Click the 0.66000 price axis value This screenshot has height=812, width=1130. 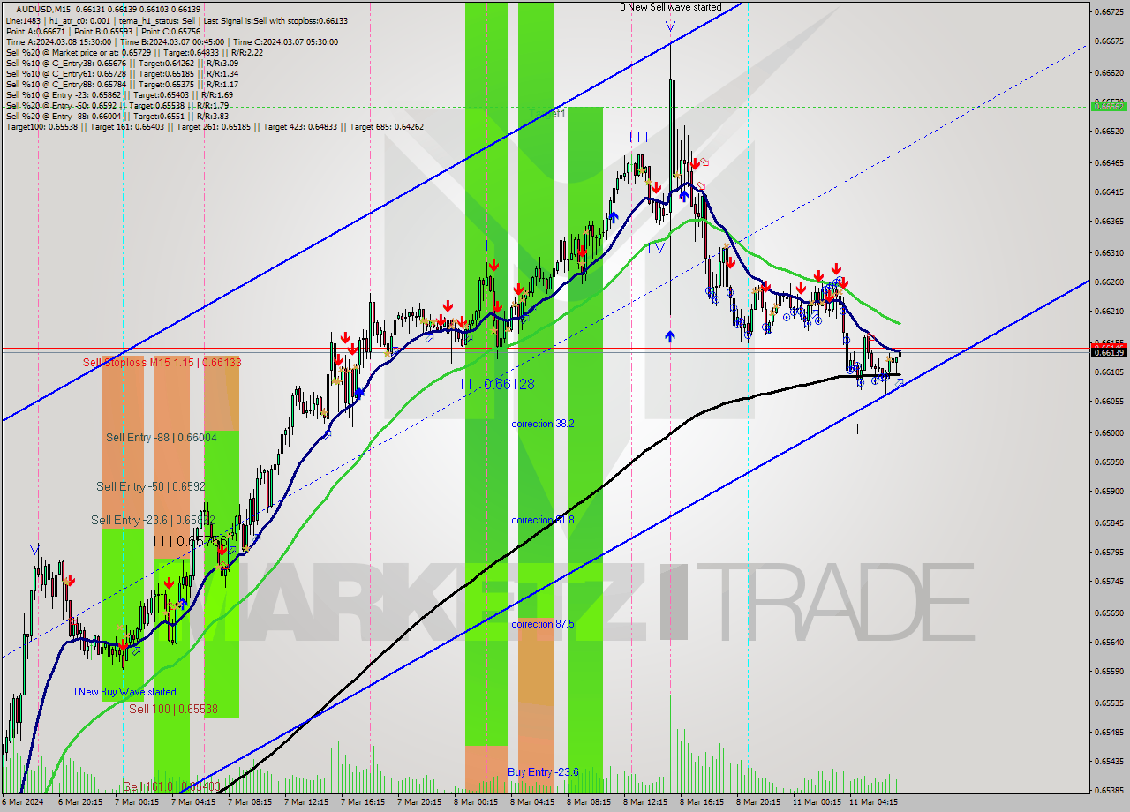tap(1109, 432)
